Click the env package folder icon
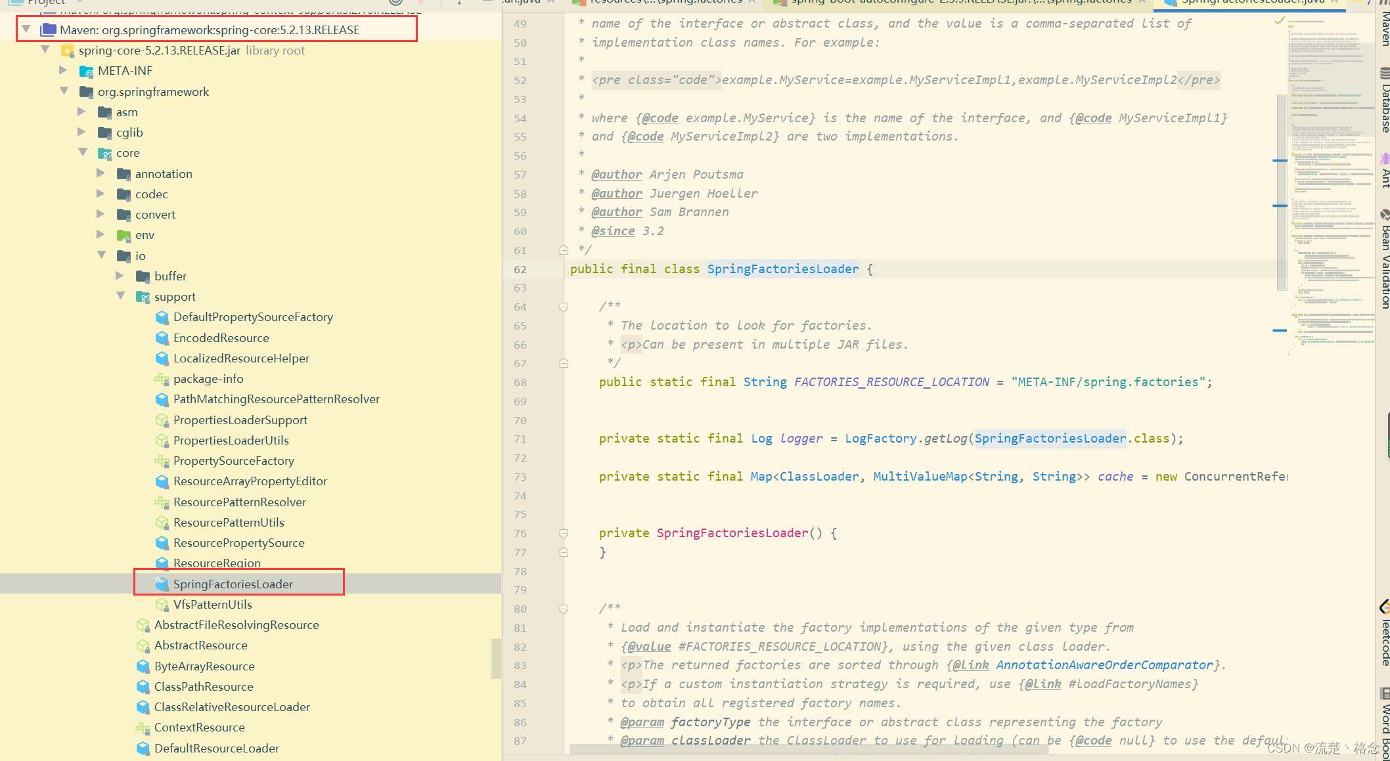This screenshot has width=1390, height=761. click(x=123, y=235)
